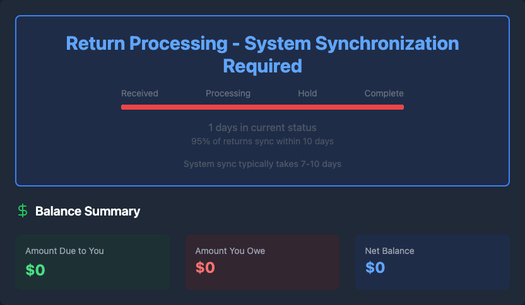Image resolution: width=525 pixels, height=305 pixels.
Task: Select the Hold status step
Action: pos(307,93)
